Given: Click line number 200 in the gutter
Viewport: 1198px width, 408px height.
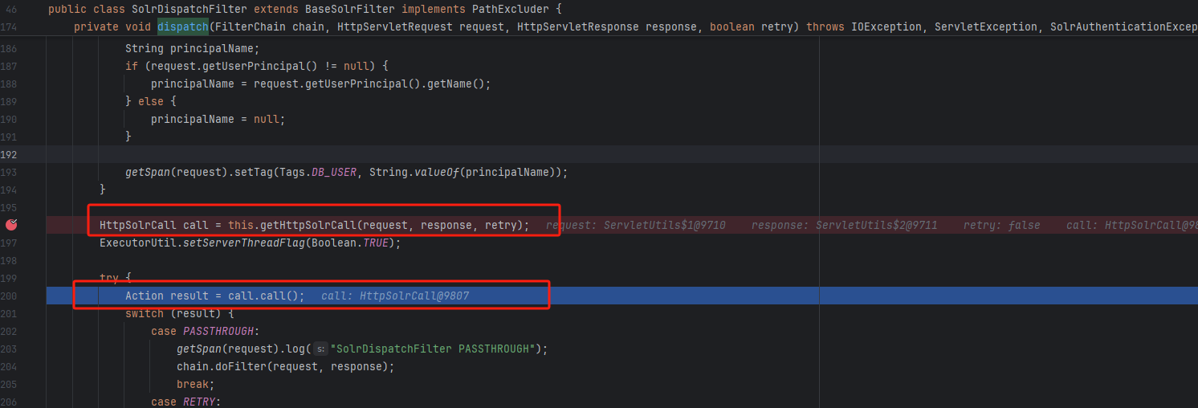Looking at the screenshot, I should 9,296.
